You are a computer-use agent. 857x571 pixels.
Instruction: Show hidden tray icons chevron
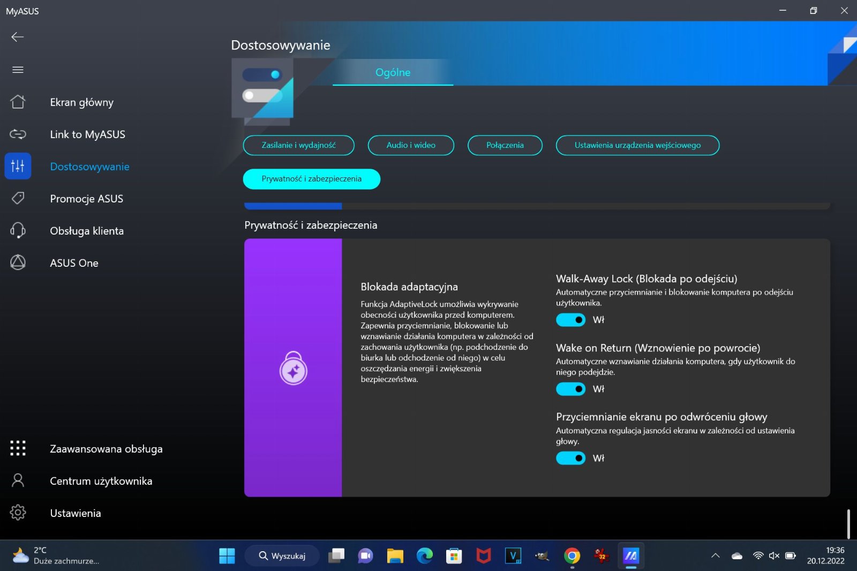click(x=715, y=555)
